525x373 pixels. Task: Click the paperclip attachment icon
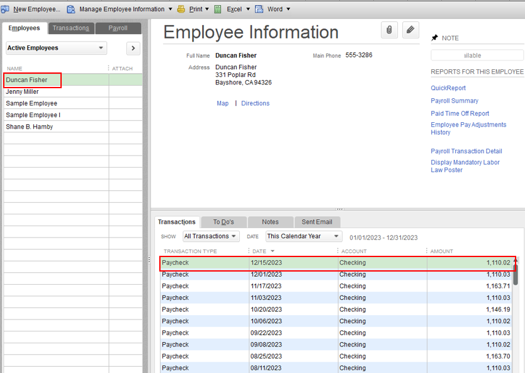389,30
